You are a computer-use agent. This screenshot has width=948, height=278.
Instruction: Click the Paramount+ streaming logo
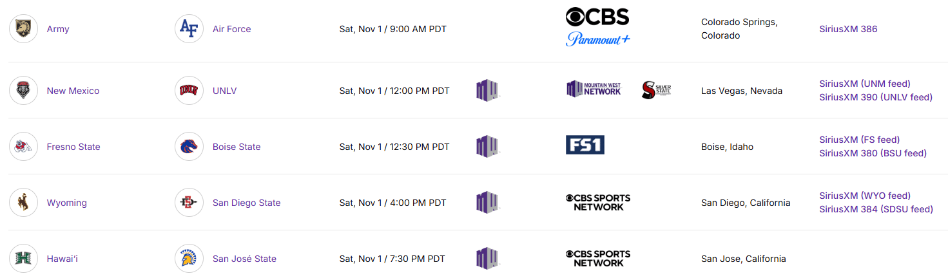click(x=597, y=39)
